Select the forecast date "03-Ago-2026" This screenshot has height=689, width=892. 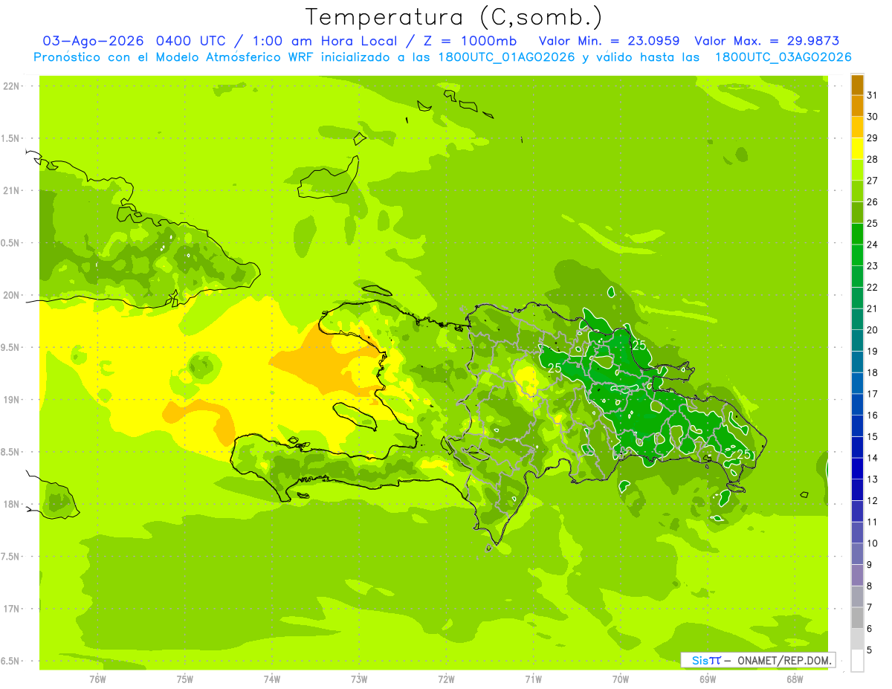pyautogui.click(x=94, y=41)
